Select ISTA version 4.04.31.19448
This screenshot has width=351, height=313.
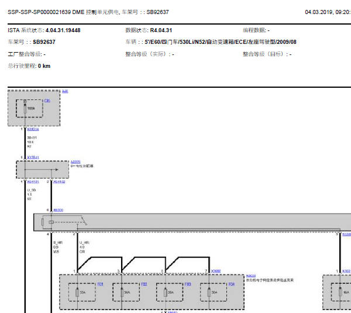point(63,30)
